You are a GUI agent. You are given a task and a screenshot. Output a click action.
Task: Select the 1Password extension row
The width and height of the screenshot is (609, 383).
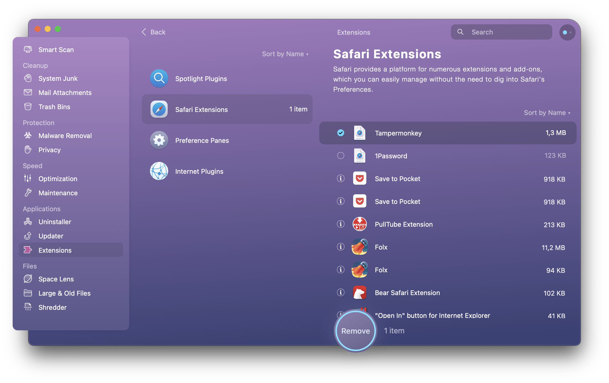pyautogui.click(x=448, y=156)
